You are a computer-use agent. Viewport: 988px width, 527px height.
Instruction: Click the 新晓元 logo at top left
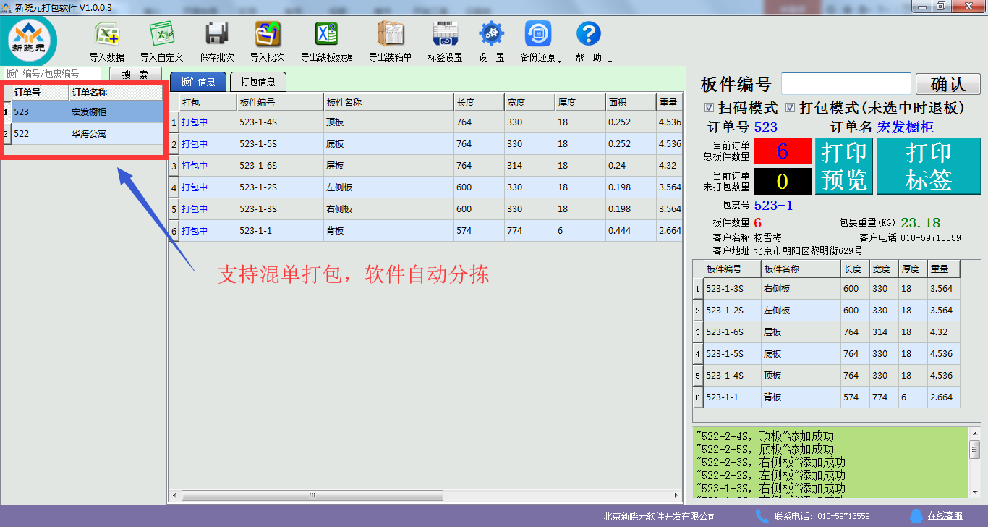[29, 40]
